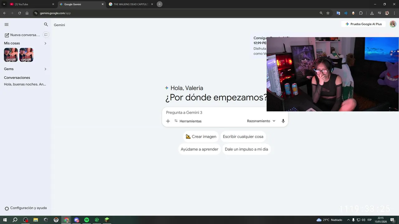This screenshot has width=399, height=224.
Task: Click the browser home icon
Action: (27, 13)
